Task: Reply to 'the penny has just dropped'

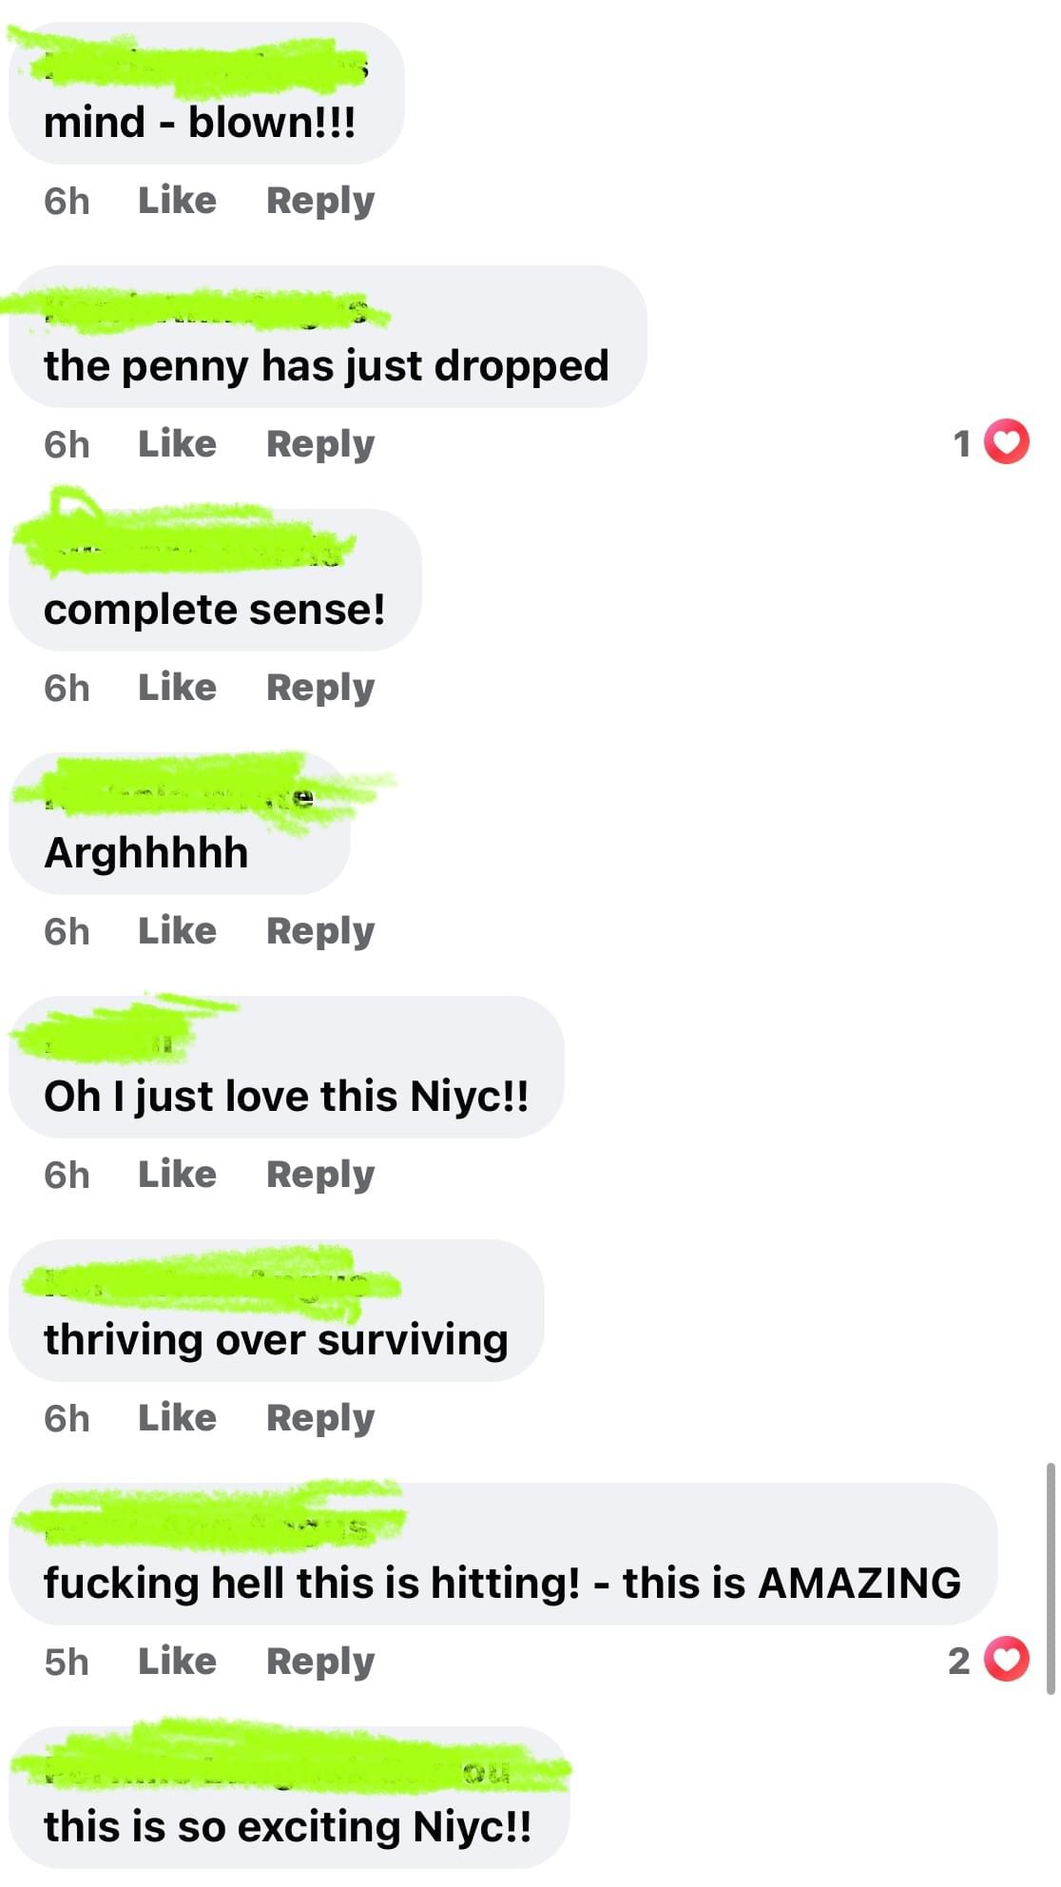Action: point(320,445)
